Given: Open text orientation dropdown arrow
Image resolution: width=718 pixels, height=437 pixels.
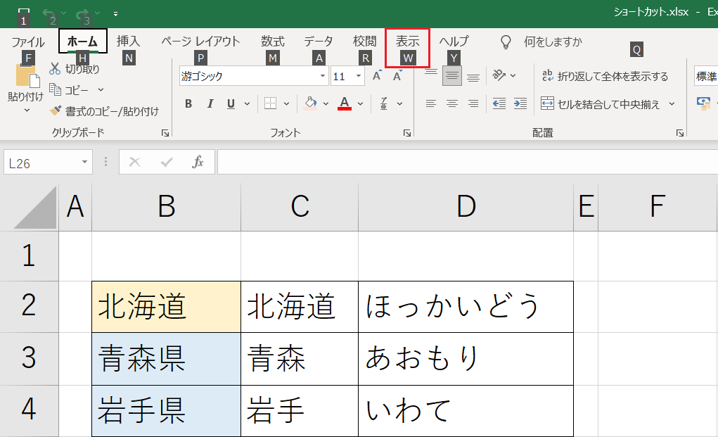Looking at the screenshot, I should pyautogui.click(x=513, y=75).
